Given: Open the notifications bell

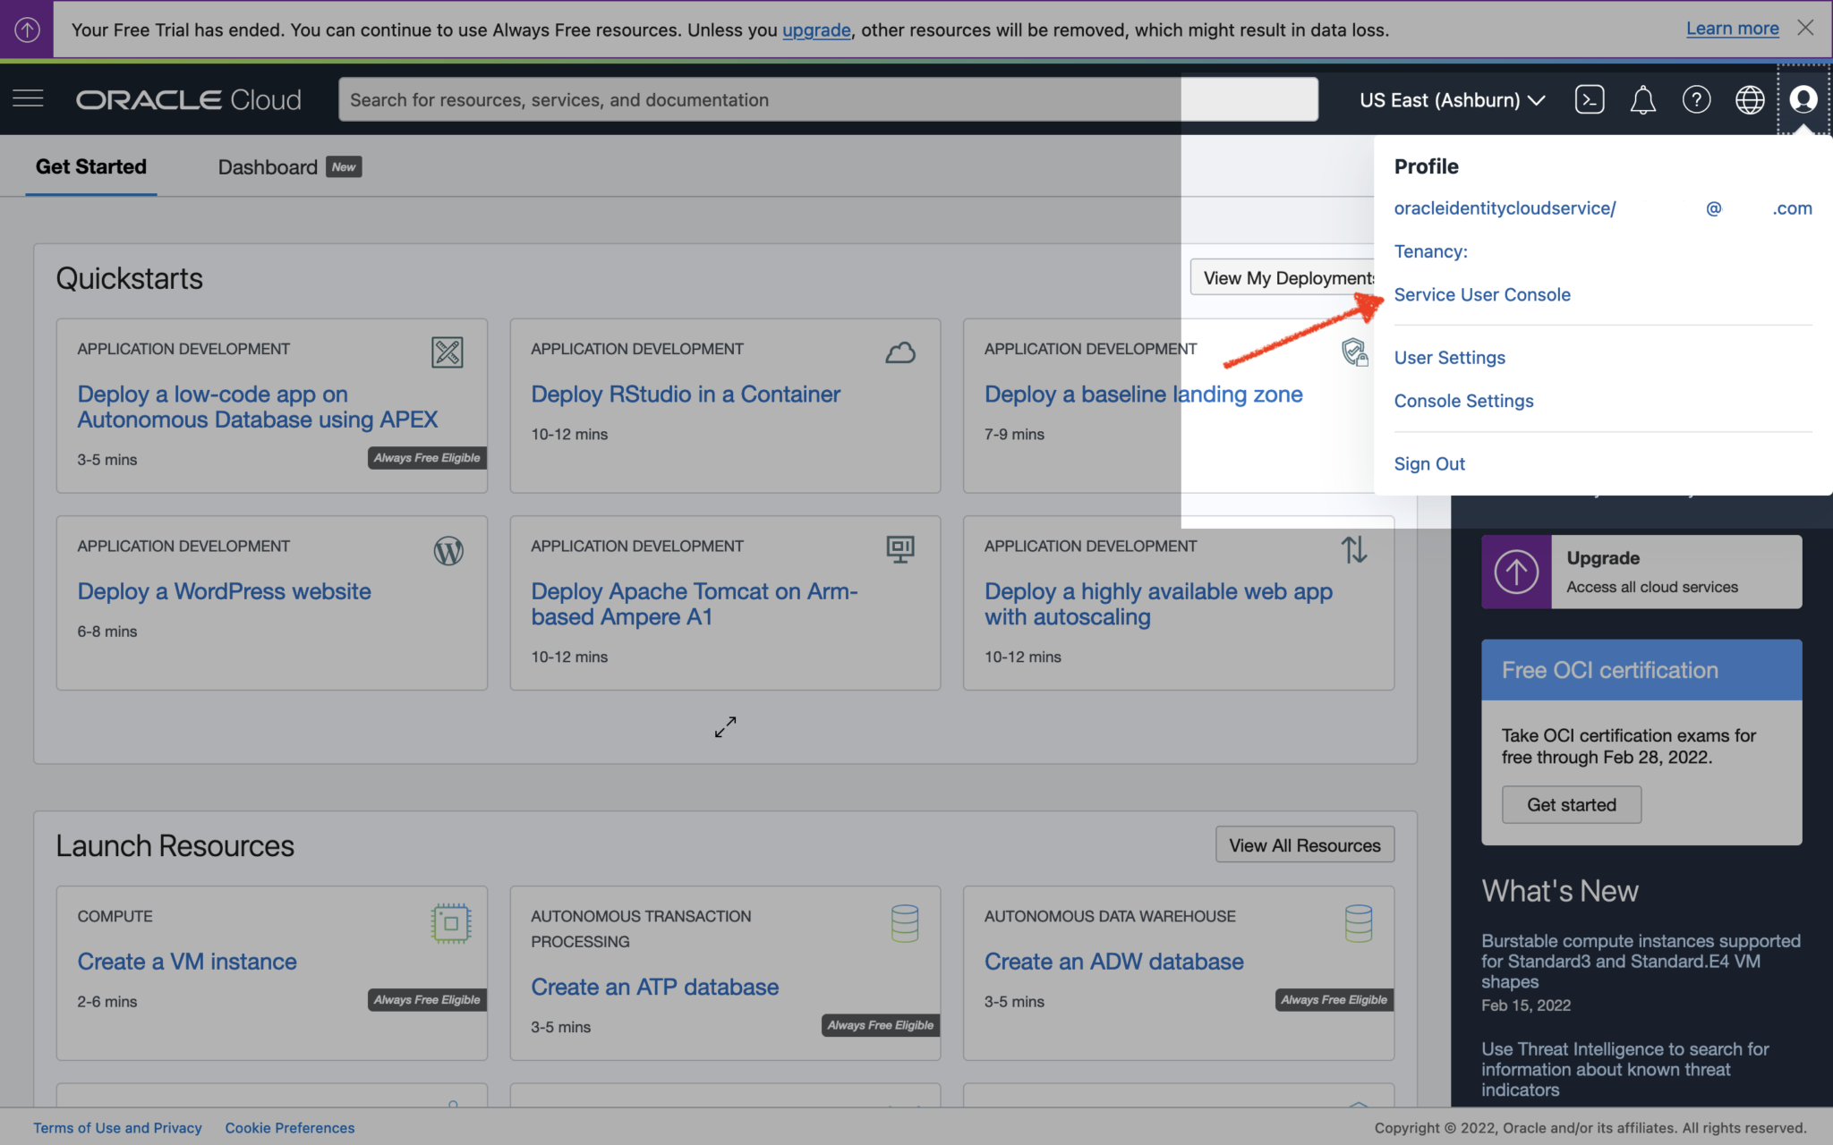Looking at the screenshot, I should (1643, 99).
